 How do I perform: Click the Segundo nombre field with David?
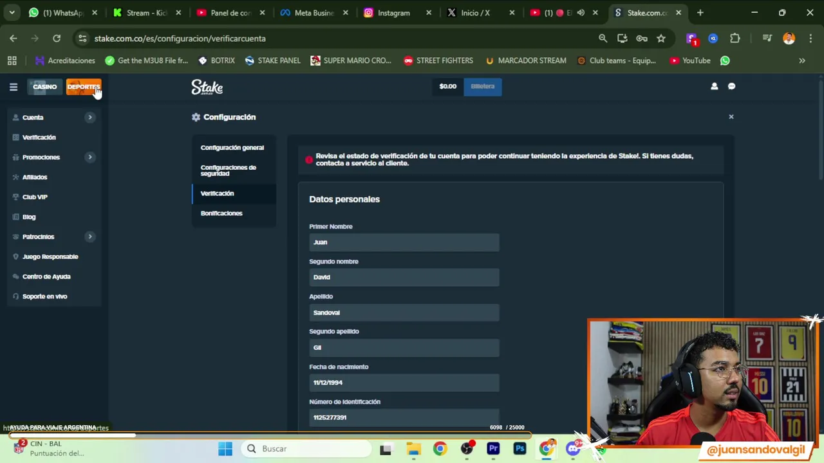click(x=404, y=277)
